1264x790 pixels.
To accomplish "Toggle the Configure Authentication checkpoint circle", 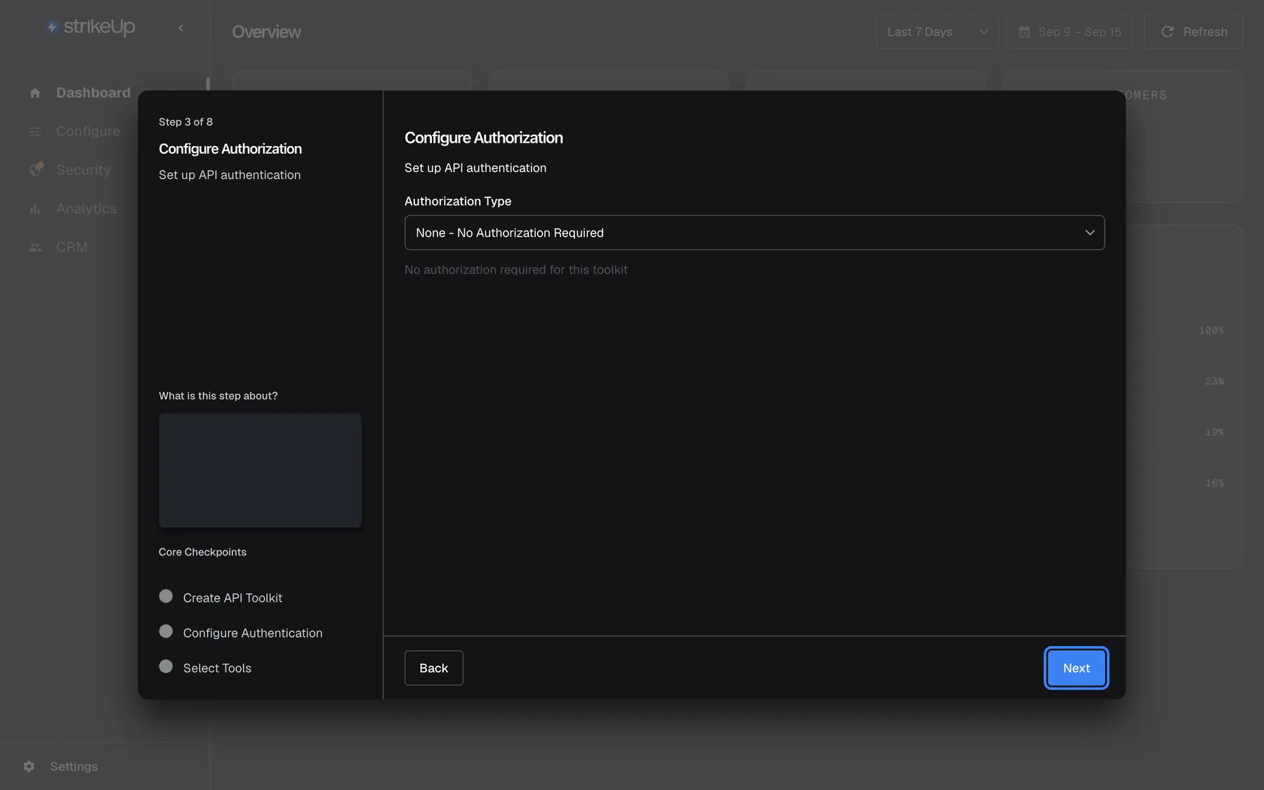I will tap(166, 631).
